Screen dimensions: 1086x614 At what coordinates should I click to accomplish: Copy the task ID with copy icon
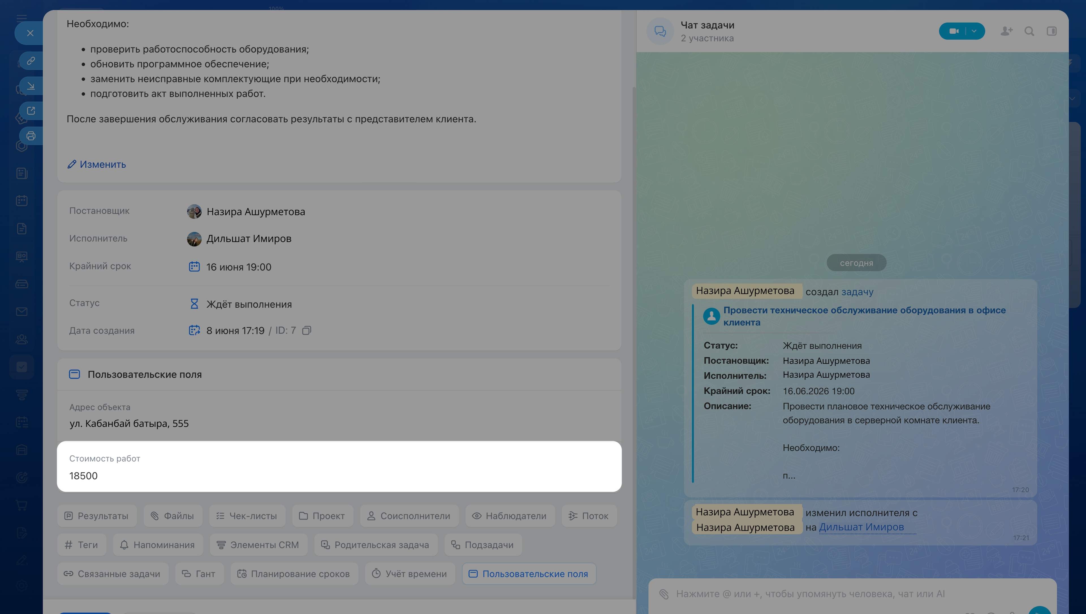(307, 331)
